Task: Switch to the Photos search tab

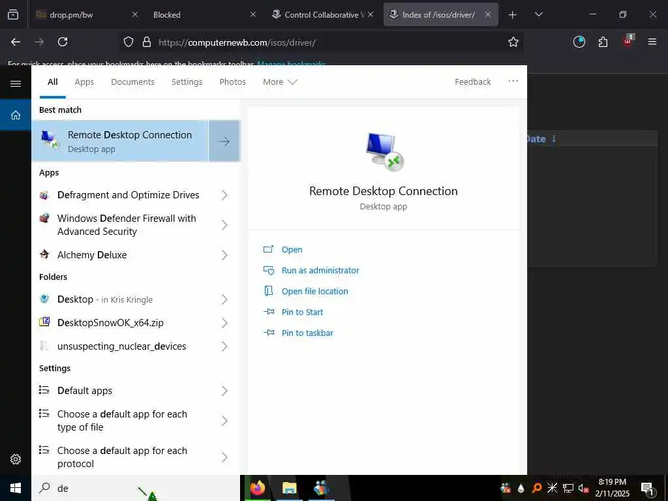Action: [233, 82]
